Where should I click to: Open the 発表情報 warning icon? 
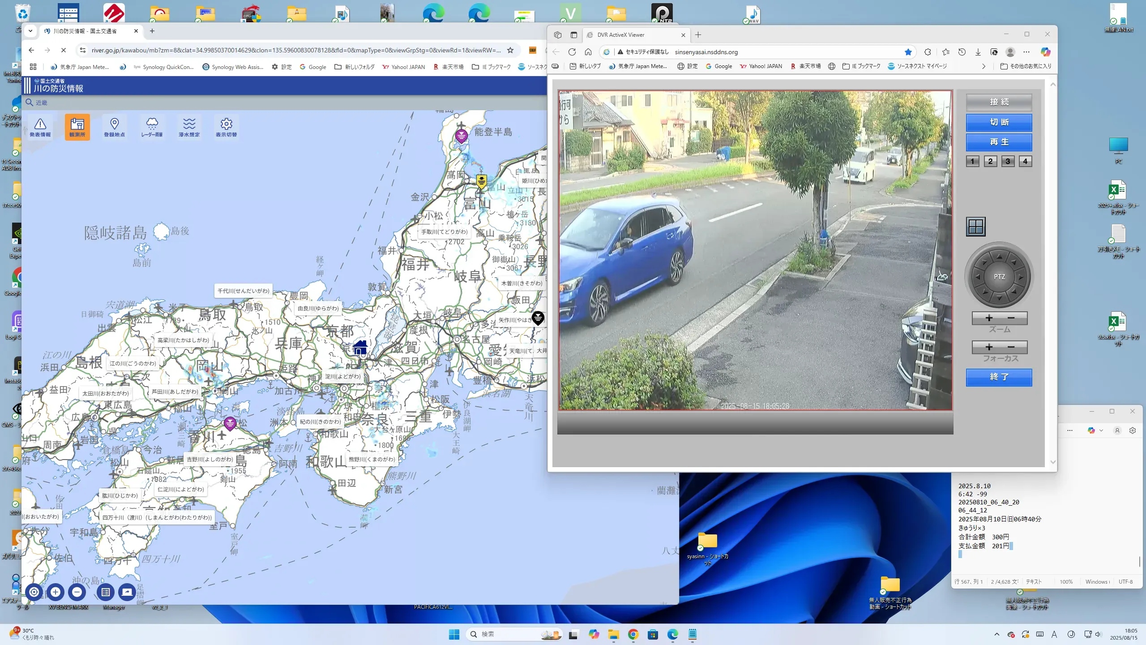40,127
